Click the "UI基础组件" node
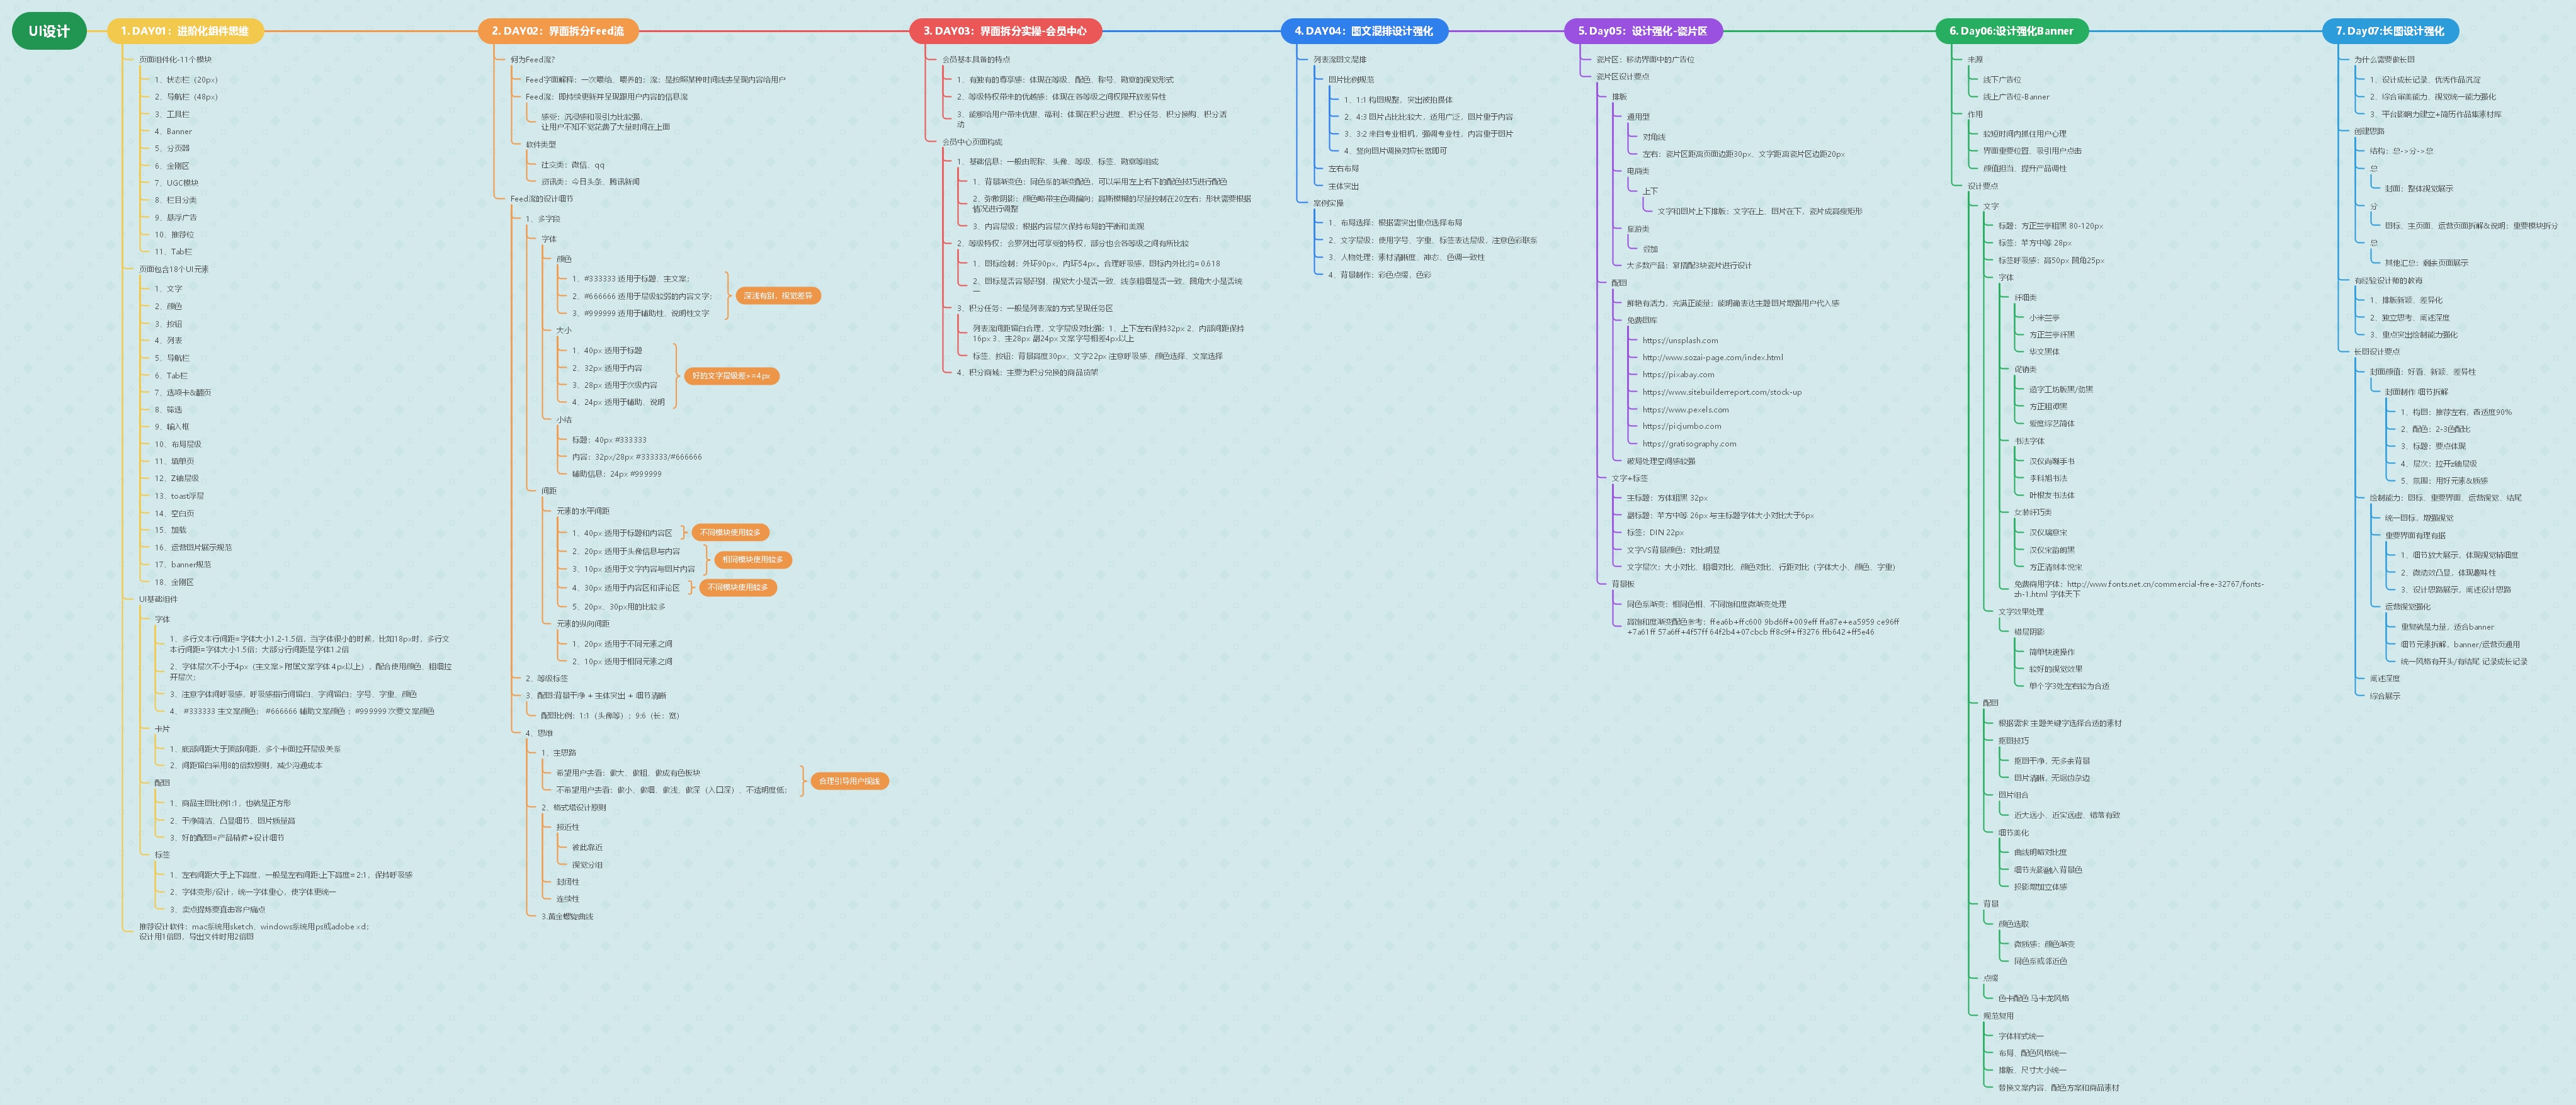The width and height of the screenshot is (2576, 1105). tap(158, 599)
